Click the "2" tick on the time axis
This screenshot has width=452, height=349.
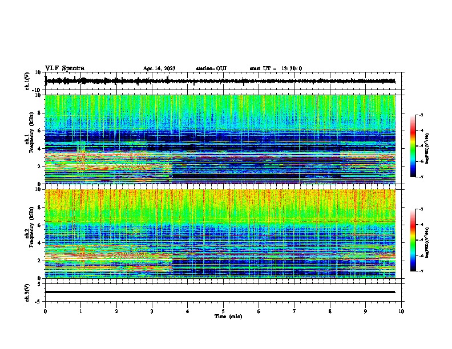pos(116,311)
